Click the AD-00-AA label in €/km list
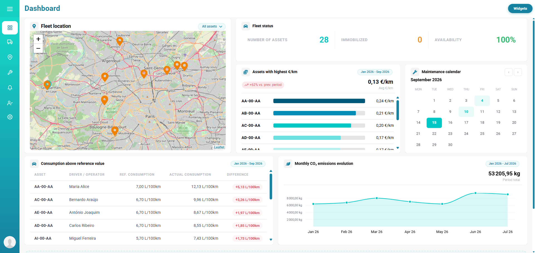 251,138
